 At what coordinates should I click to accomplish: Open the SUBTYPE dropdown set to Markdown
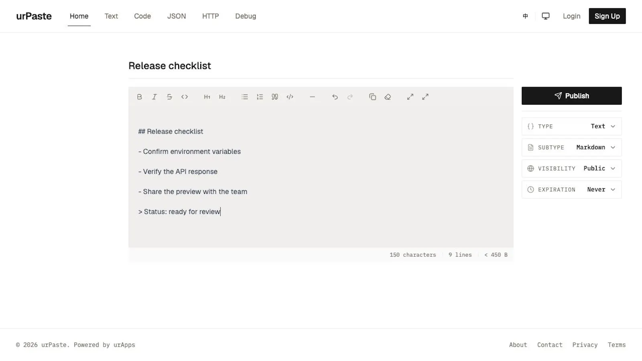click(x=572, y=148)
